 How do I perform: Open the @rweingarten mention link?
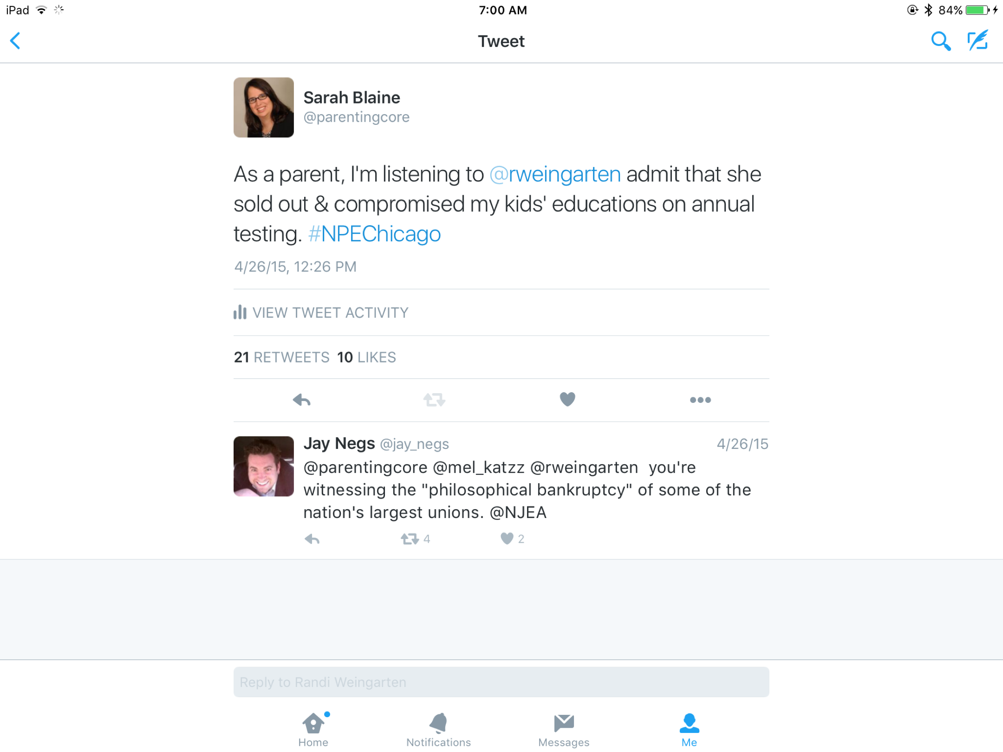555,175
